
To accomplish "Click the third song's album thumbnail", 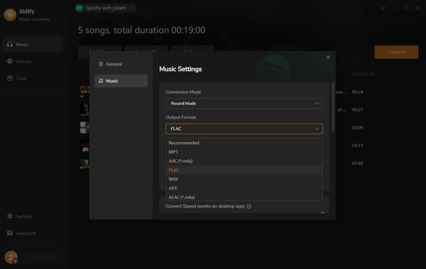I will point(85,127).
